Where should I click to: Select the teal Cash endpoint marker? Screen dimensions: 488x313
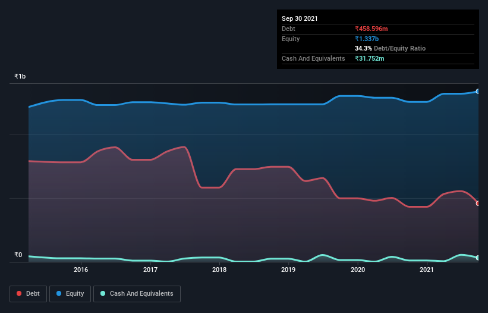(477, 258)
